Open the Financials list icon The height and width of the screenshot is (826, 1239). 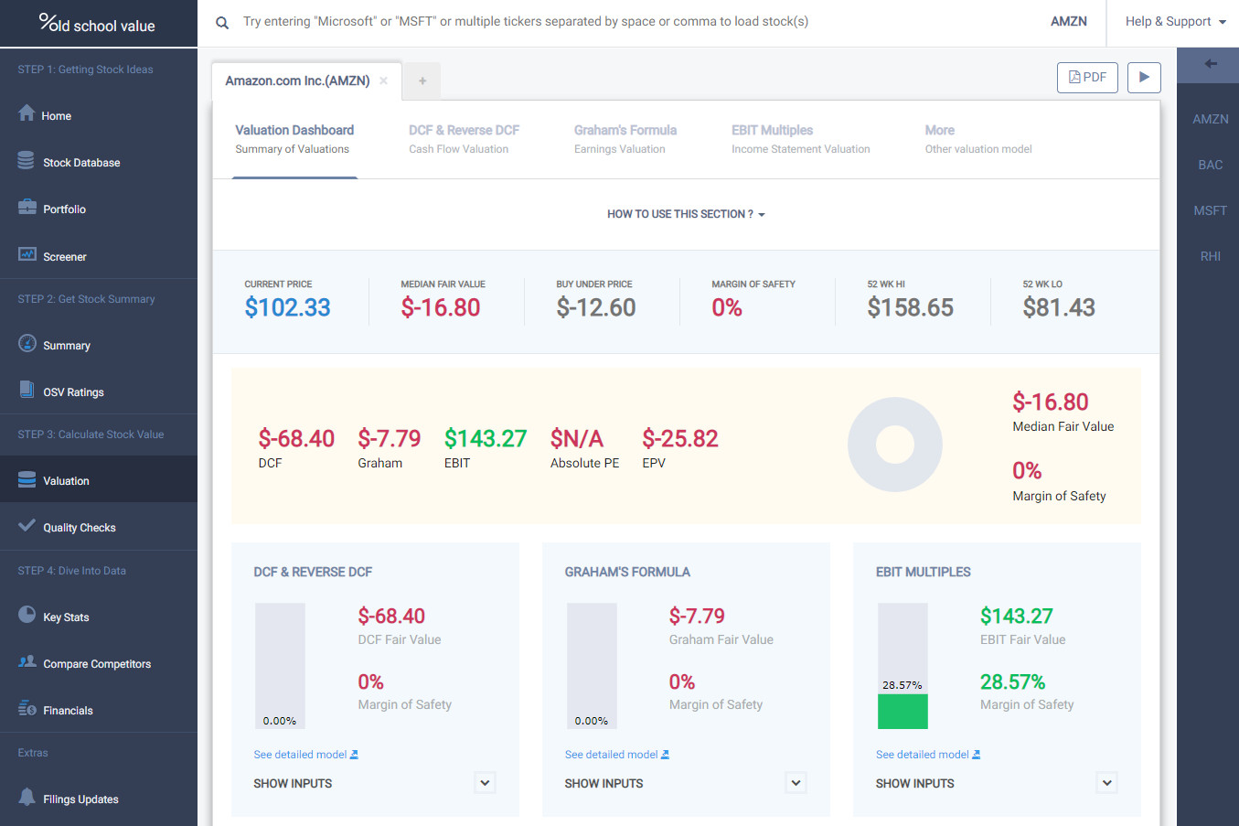27,708
